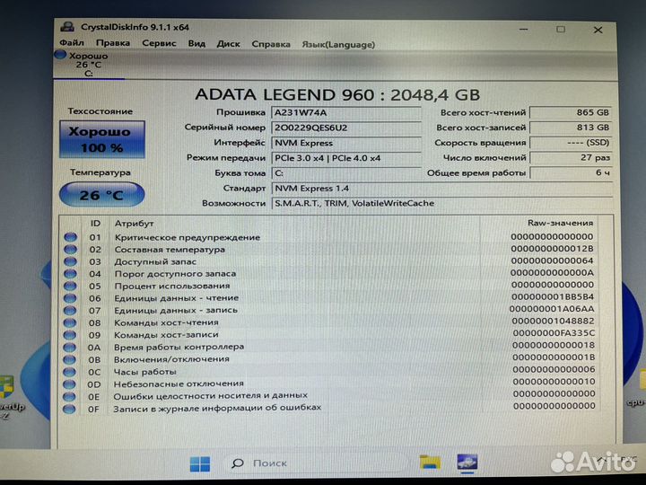The width and height of the screenshot is (646, 485).
Task: Click status icon for Ошибки целостности носителя row
Action: (69, 397)
